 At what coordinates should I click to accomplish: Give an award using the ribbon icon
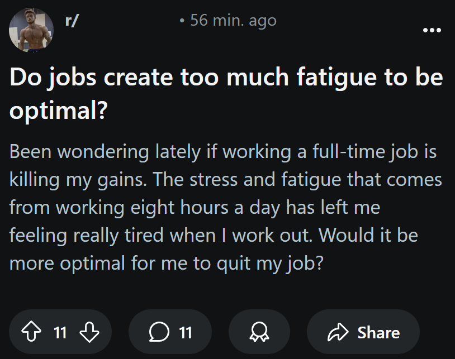pos(259,333)
